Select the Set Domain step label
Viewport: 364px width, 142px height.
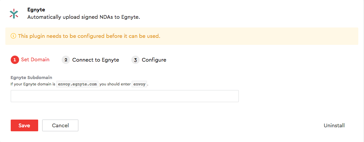35,60
